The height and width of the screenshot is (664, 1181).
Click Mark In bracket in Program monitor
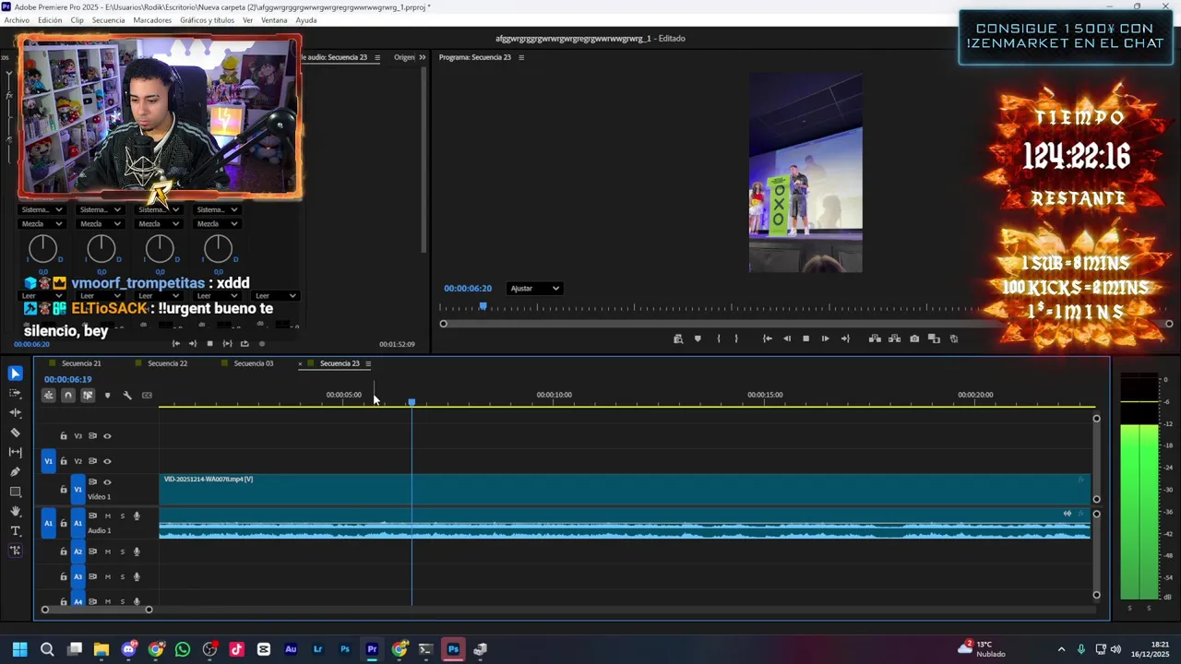(718, 338)
